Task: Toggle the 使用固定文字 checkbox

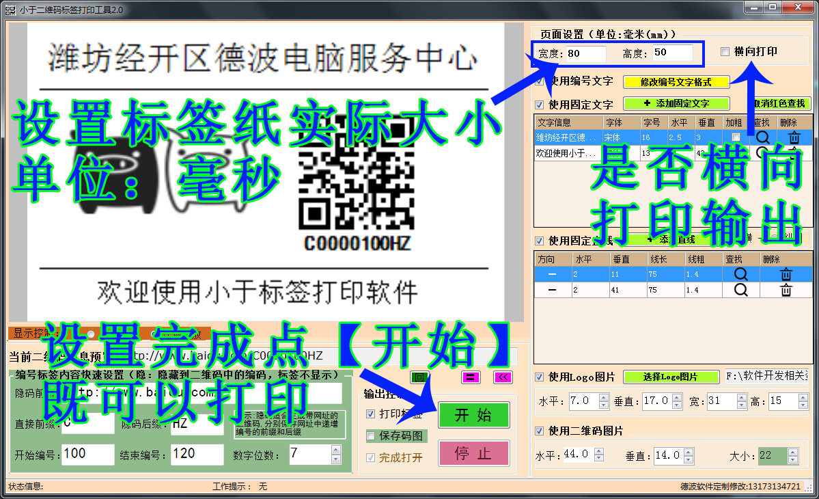Action: click(x=540, y=105)
